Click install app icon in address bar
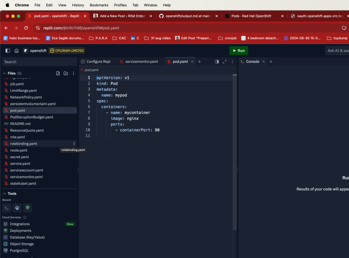Screen dimensions: 349x258 344,28
